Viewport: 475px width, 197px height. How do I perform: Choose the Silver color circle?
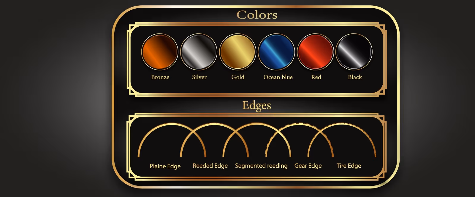pos(199,52)
